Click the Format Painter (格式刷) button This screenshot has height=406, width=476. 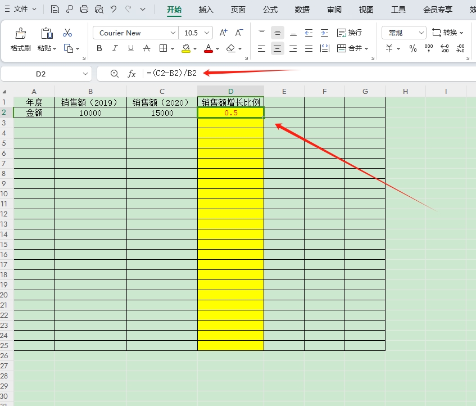point(21,40)
